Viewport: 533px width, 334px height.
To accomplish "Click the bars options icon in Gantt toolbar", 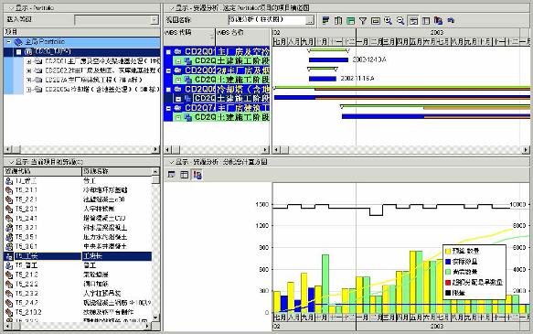I will 325,21.
